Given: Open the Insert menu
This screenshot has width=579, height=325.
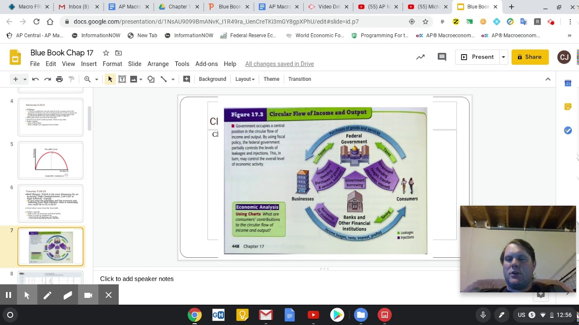Looking at the screenshot, I should click(x=89, y=64).
